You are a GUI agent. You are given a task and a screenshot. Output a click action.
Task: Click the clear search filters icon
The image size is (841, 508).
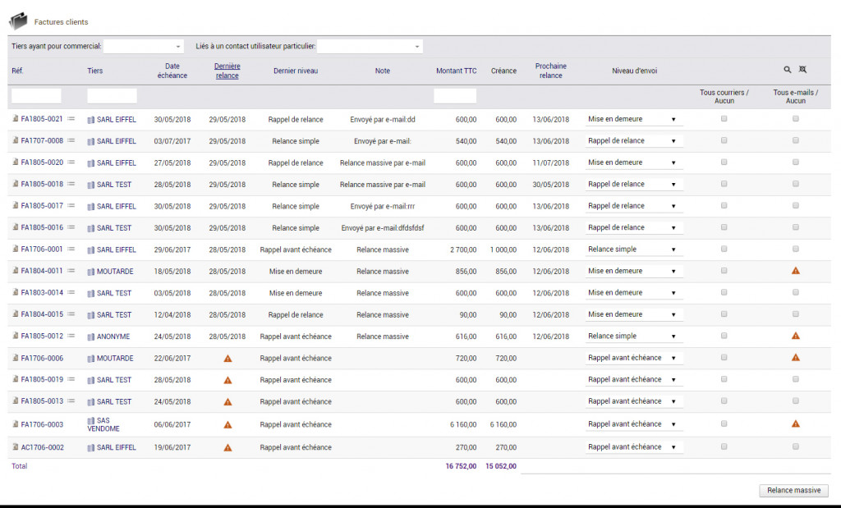pyautogui.click(x=803, y=71)
